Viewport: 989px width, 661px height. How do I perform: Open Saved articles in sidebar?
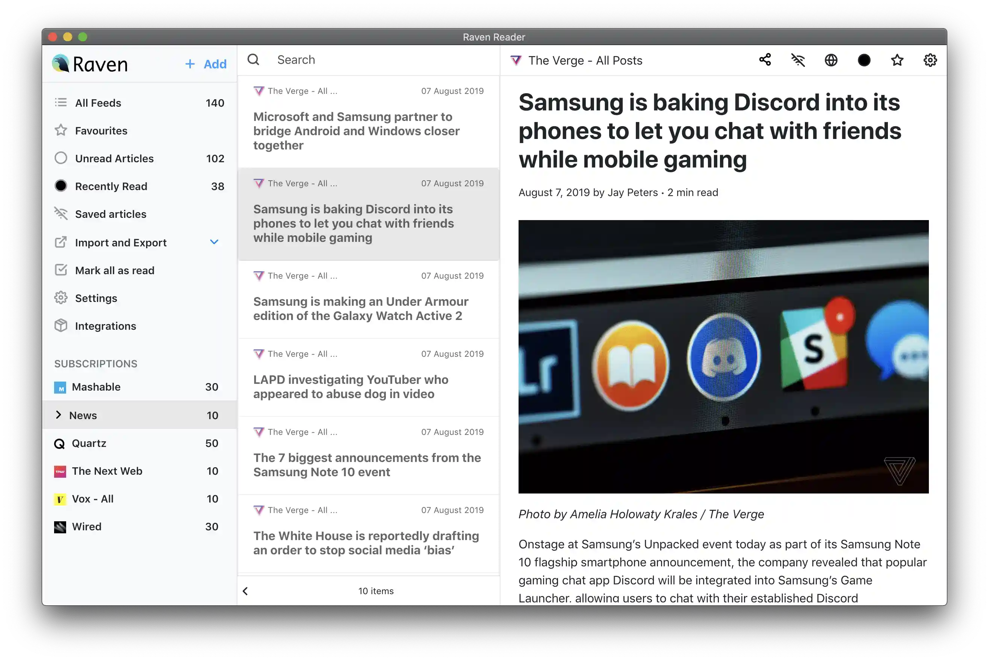(x=110, y=214)
